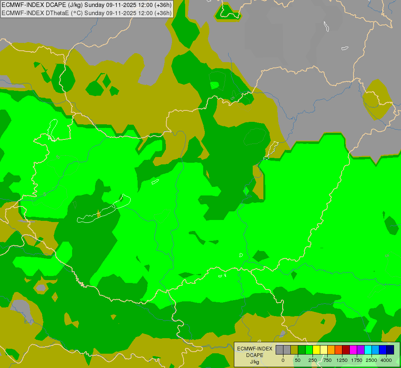This screenshot has height=368, width=401.
Task: Choose the light blue legend swatch
Action: click(x=376, y=350)
